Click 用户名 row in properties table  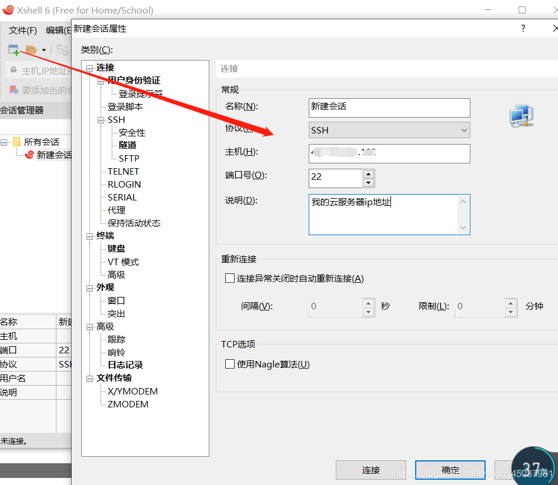(x=36, y=378)
